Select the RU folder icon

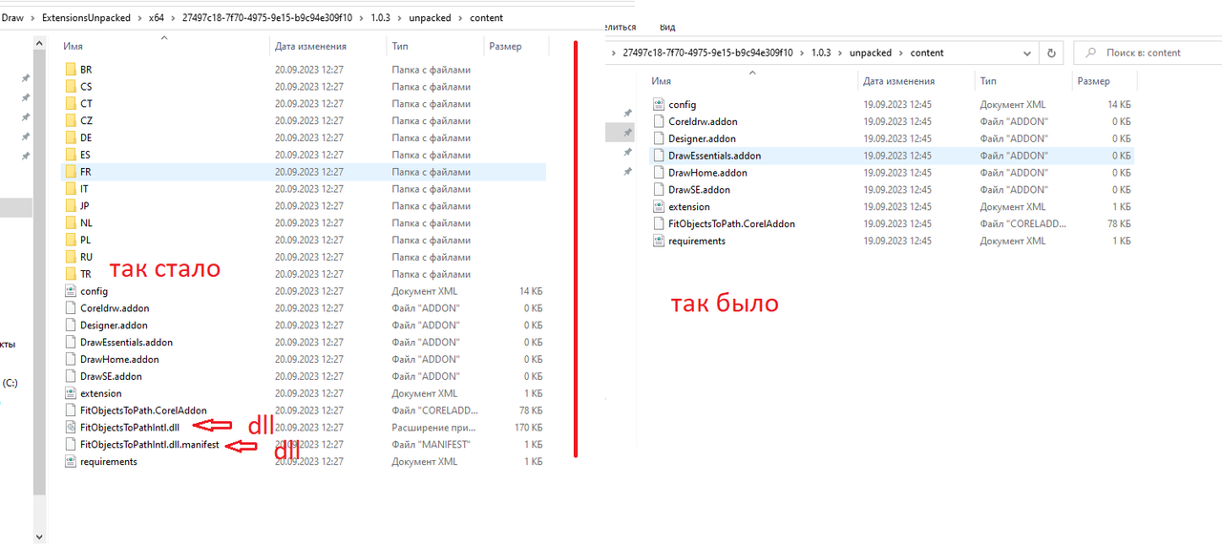(x=71, y=258)
